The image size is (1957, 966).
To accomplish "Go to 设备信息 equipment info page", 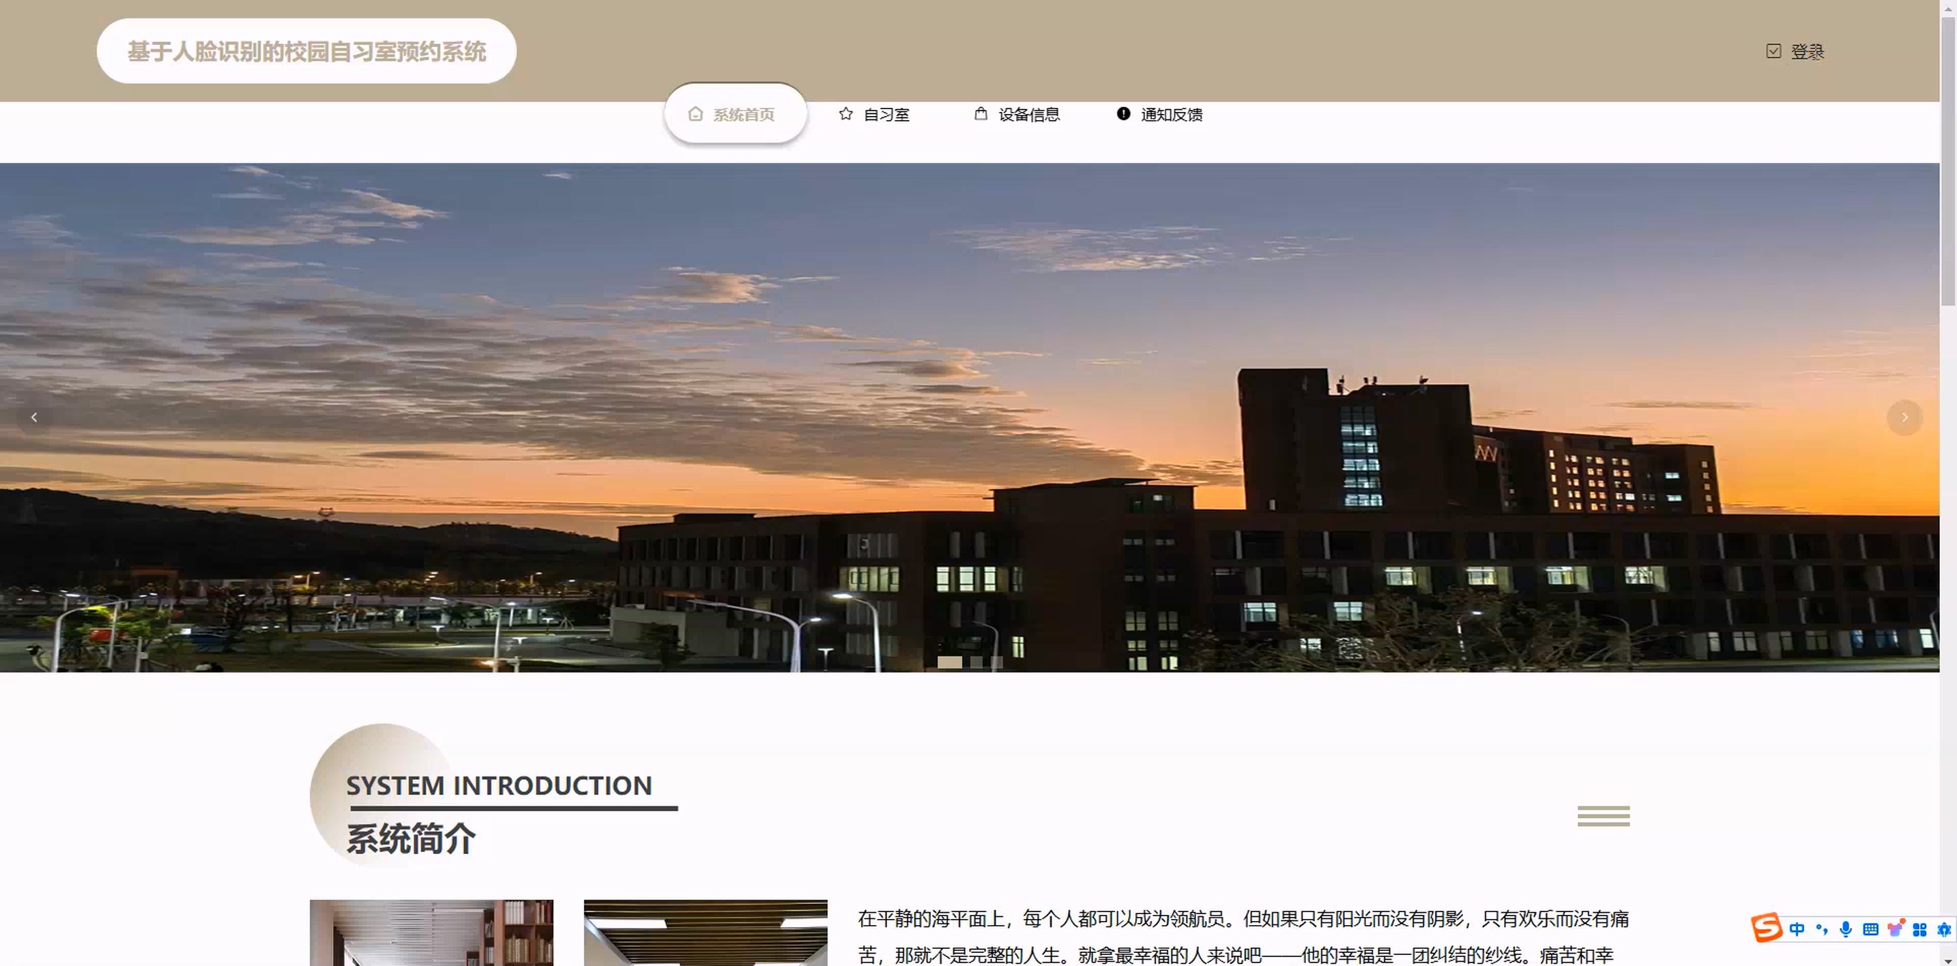I will [x=1017, y=115].
